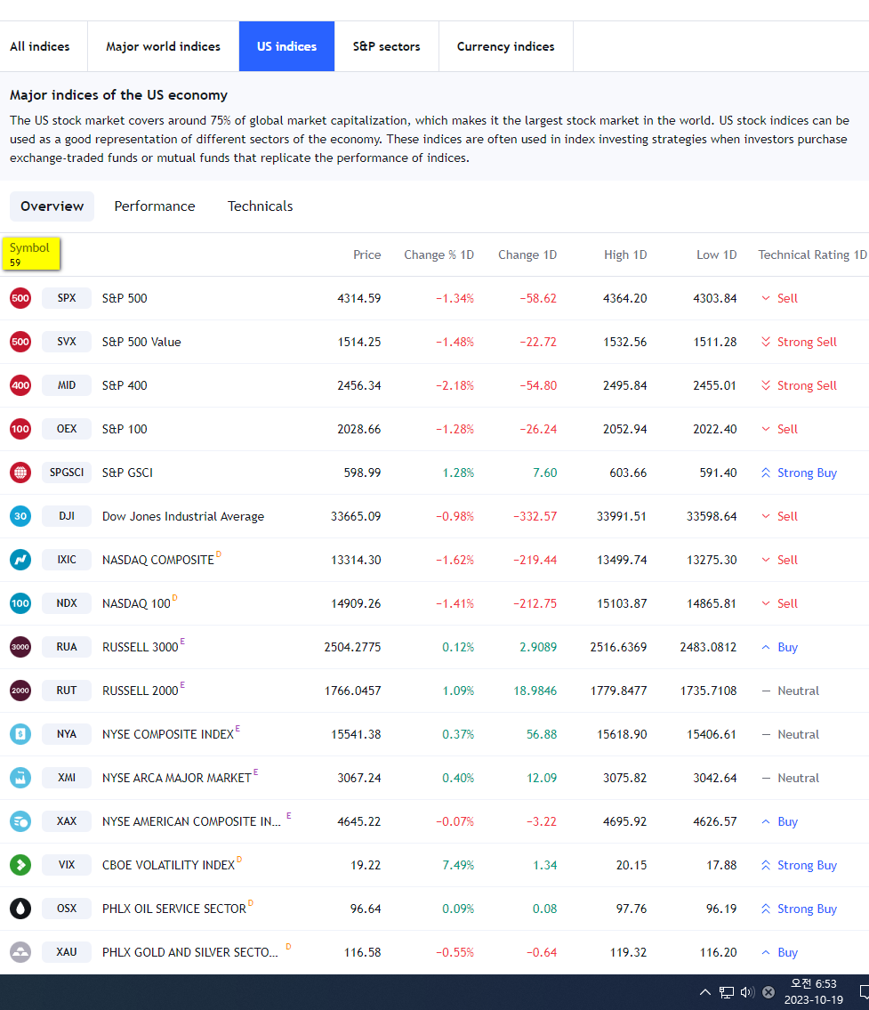
Task: Open the SPGSCI ticker link
Action: (67, 473)
